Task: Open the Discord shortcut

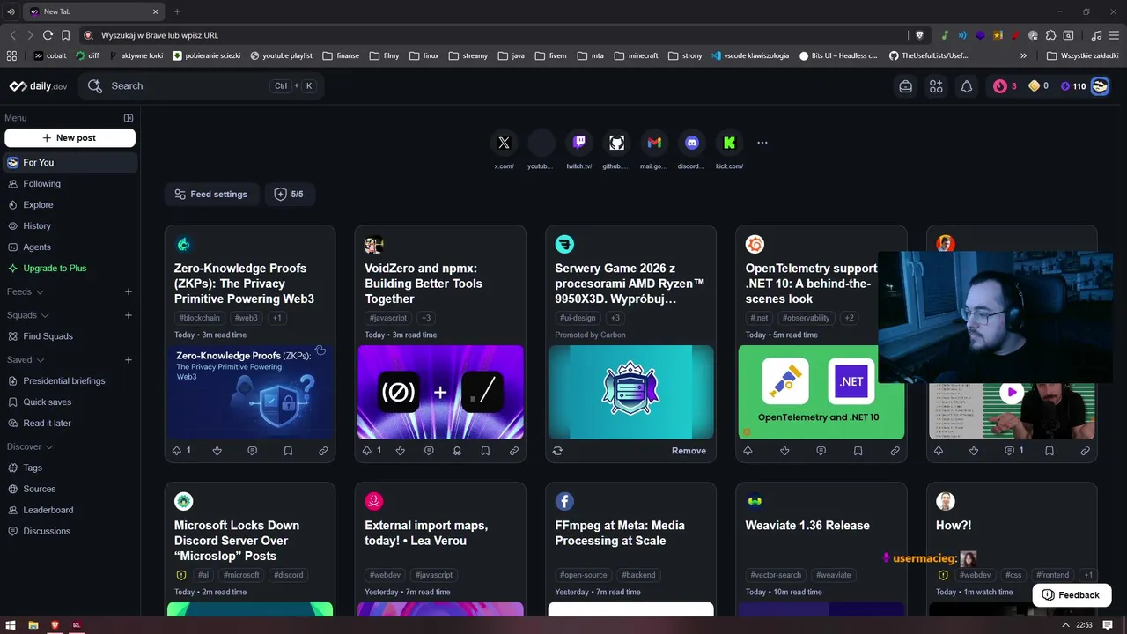Action: click(692, 143)
